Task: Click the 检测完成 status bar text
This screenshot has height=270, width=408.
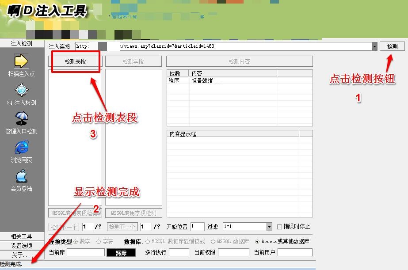Action: tap(11, 264)
